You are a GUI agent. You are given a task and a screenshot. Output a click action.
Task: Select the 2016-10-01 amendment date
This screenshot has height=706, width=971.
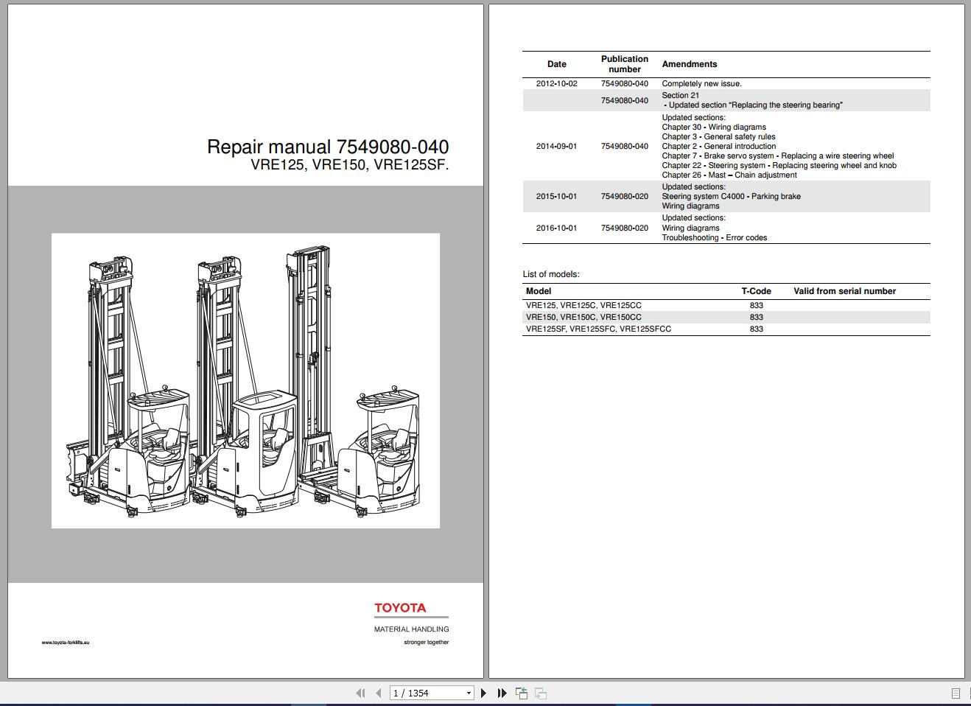[x=556, y=228]
